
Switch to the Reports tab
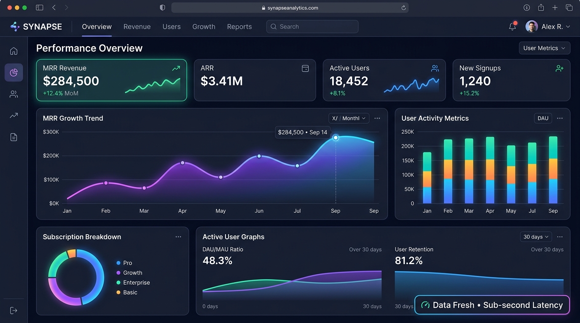coord(239,26)
